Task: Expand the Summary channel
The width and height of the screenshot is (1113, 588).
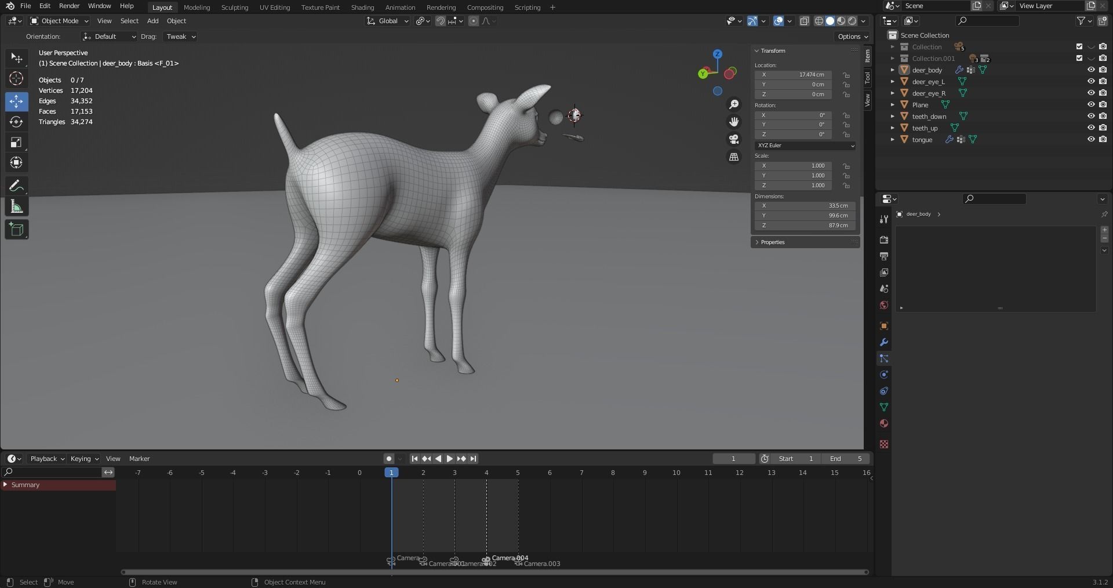Action: (x=5, y=485)
